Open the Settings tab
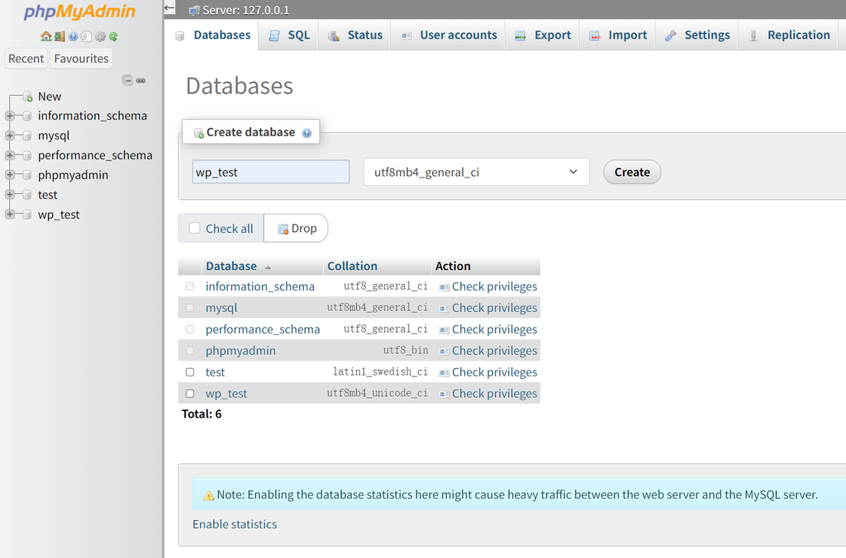846x558 pixels. point(697,35)
